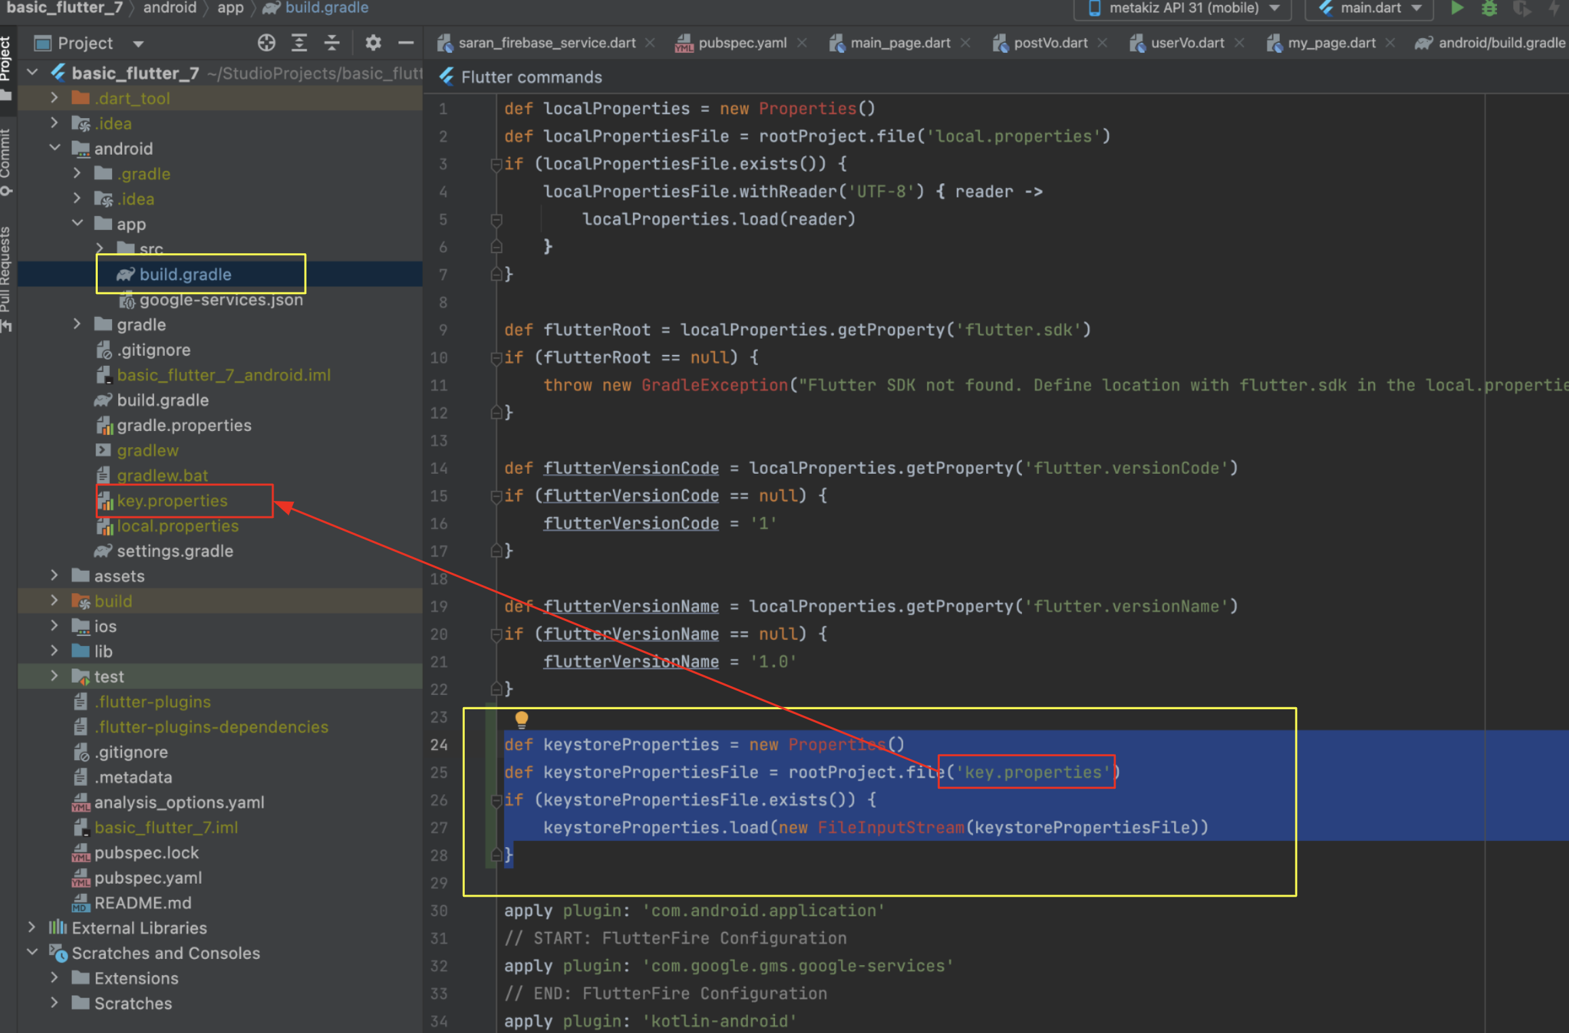
Task: Click the Collapse All icon in Project panel
Action: tap(332, 43)
